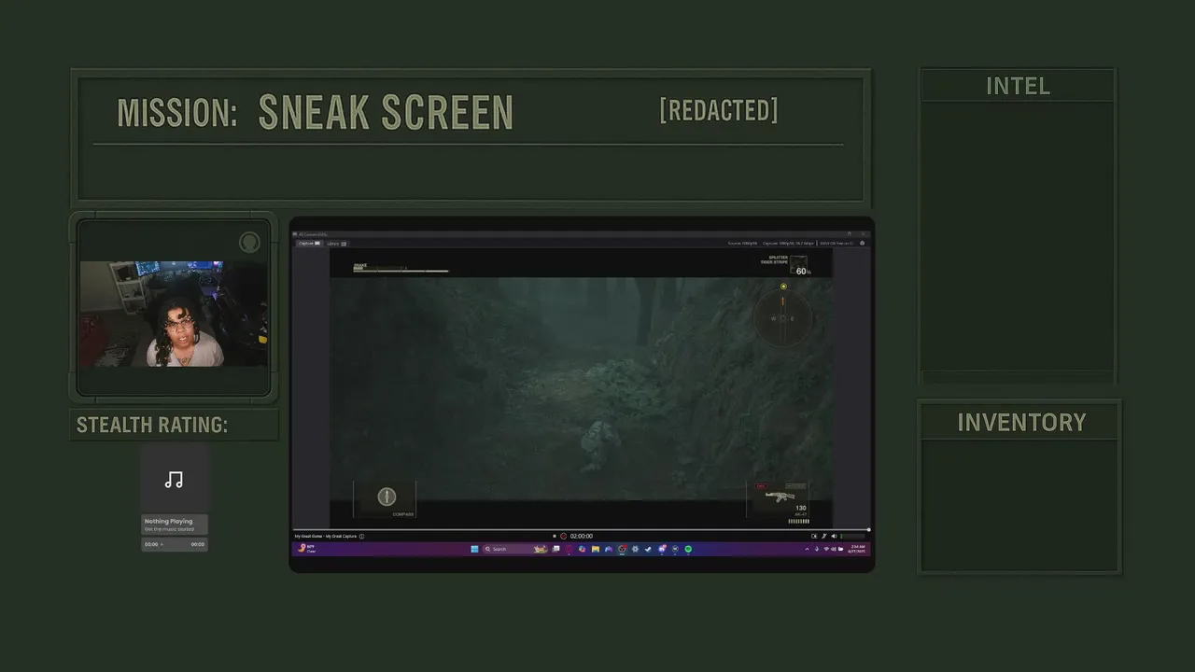Click the taskbar clock and date

pos(858,549)
